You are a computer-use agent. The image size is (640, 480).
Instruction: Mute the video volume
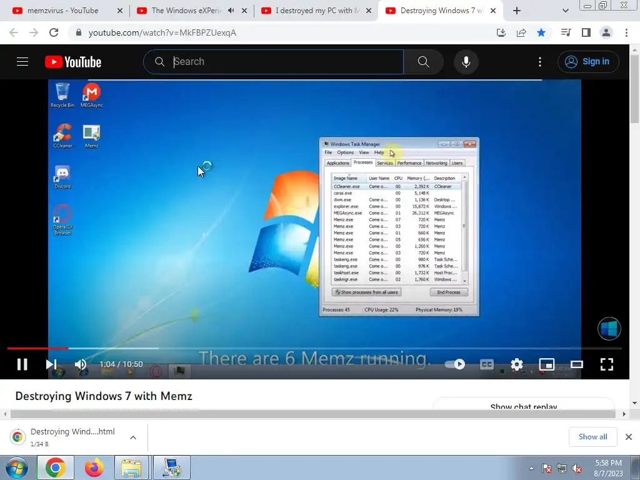coord(81,364)
